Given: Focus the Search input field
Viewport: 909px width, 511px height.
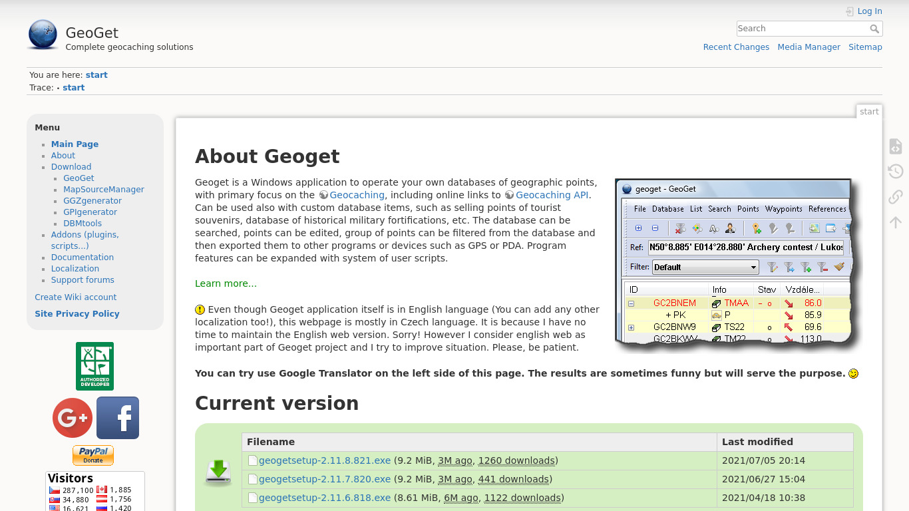Looking at the screenshot, I should pos(803,29).
